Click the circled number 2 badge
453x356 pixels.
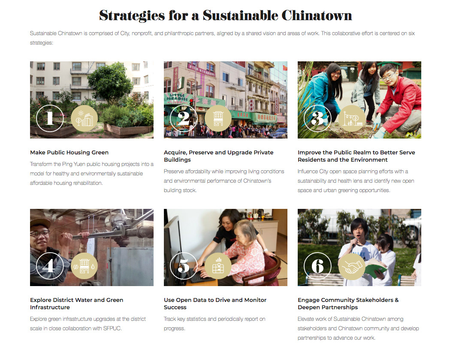(x=184, y=118)
